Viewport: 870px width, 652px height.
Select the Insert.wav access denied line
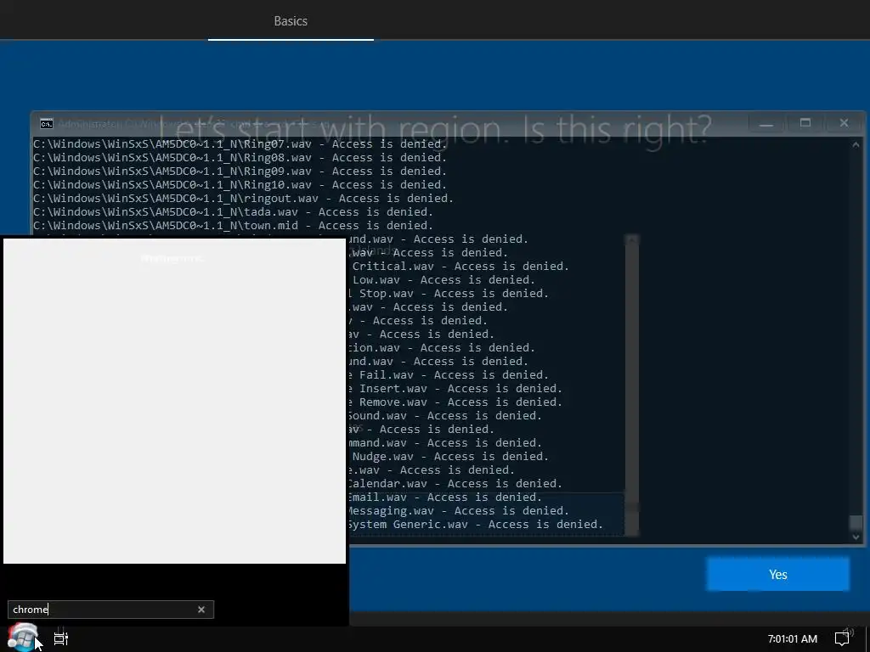[x=455, y=389]
